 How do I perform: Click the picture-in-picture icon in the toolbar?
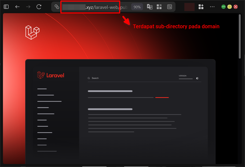170,7
